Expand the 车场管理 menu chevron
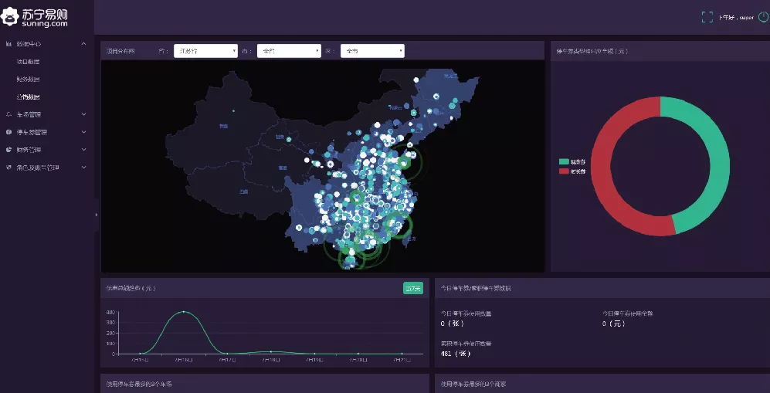The width and height of the screenshot is (770, 393). (84, 114)
